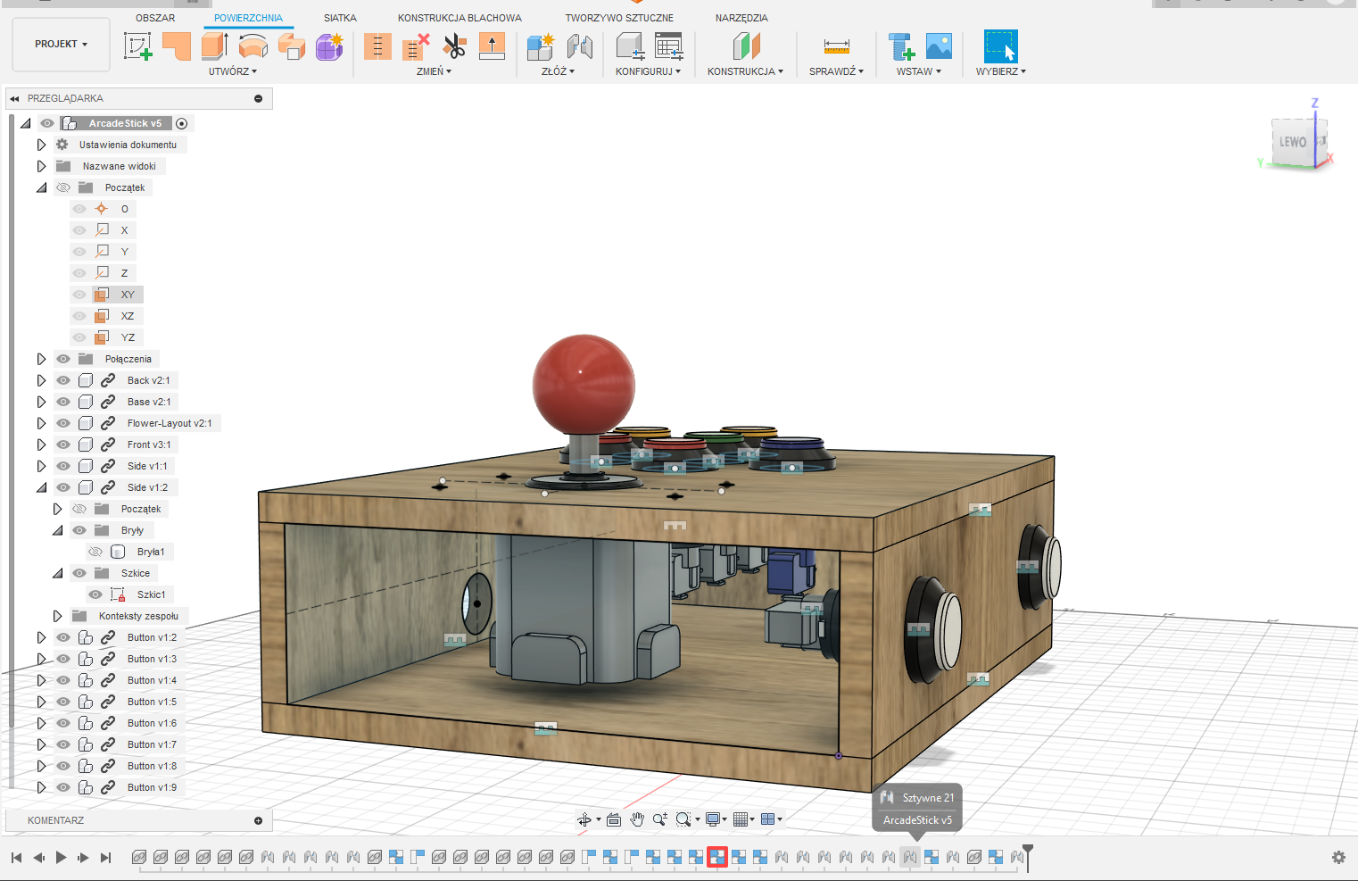Image resolution: width=1358 pixels, height=881 pixels.
Task: Select the Pan tool in the navigation bar
Action: (636, 819)
